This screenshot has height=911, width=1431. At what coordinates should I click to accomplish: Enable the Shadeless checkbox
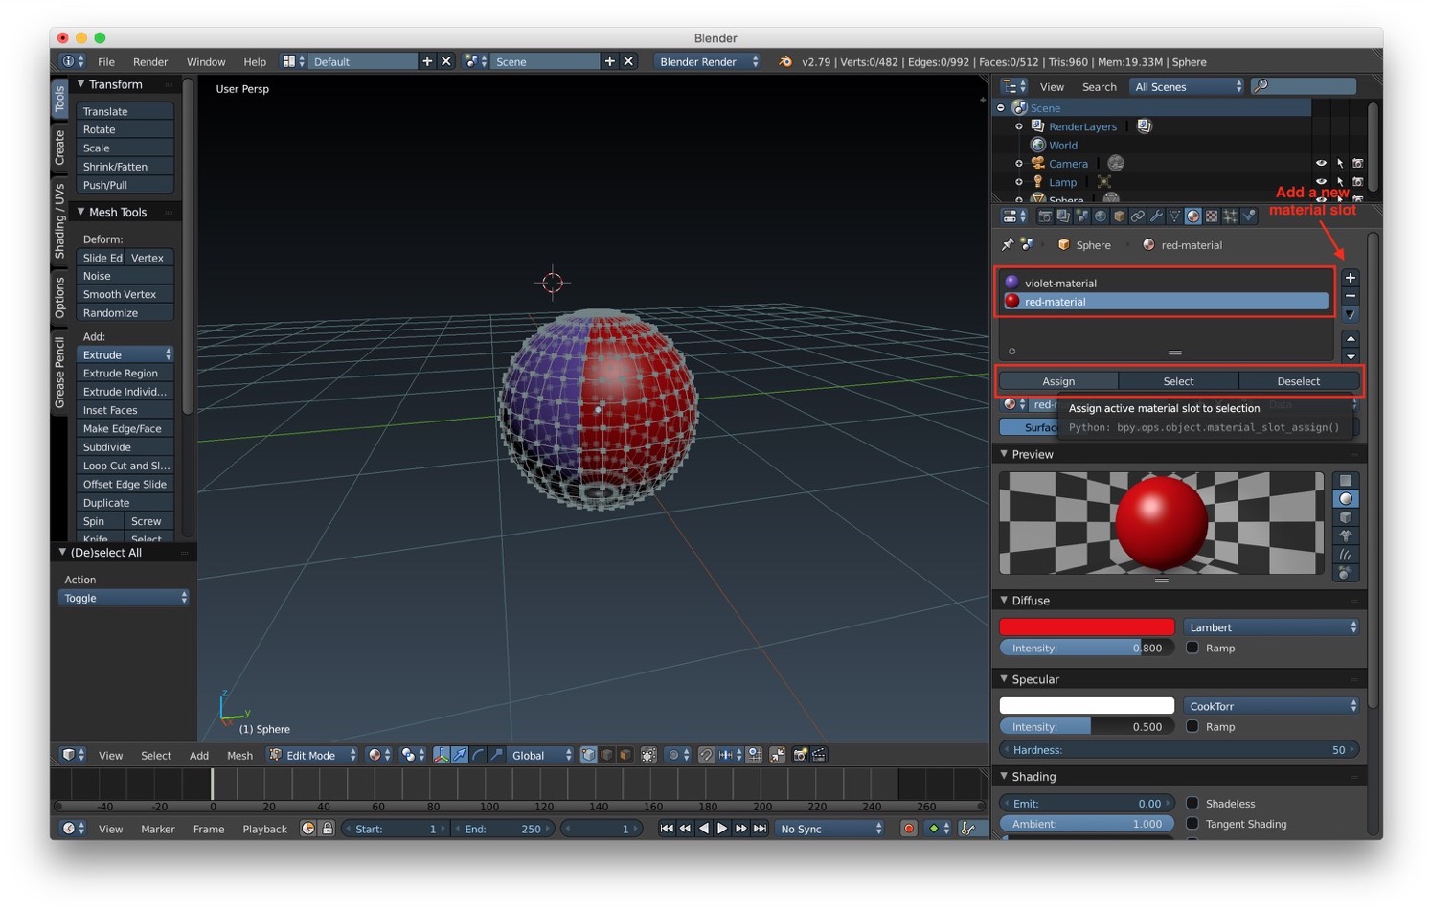click(x=1192, y=803)
